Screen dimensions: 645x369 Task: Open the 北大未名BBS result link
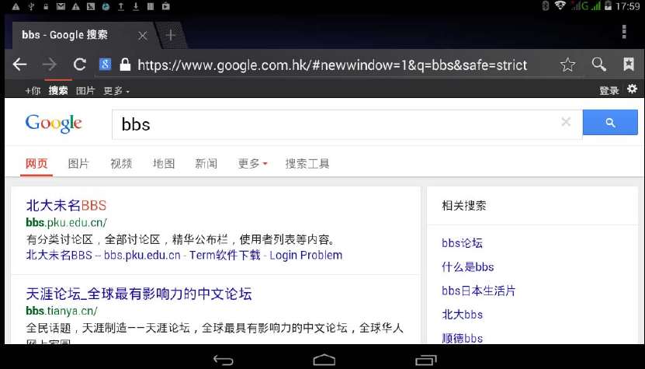66,205
